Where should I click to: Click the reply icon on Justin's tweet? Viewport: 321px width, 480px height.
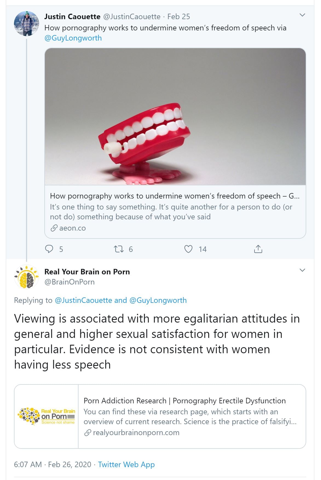pyautogui.click(x=49, y=249)
